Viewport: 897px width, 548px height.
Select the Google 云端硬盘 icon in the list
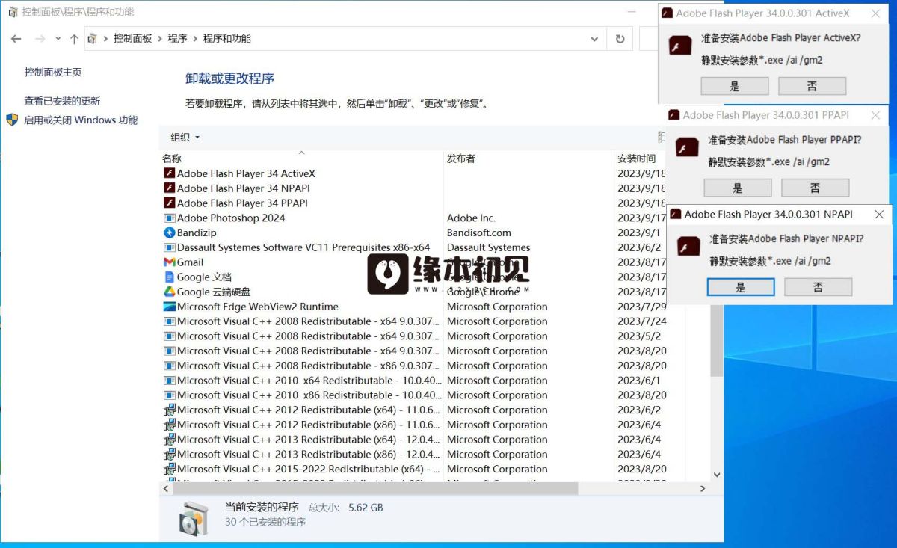click(169, 292)
